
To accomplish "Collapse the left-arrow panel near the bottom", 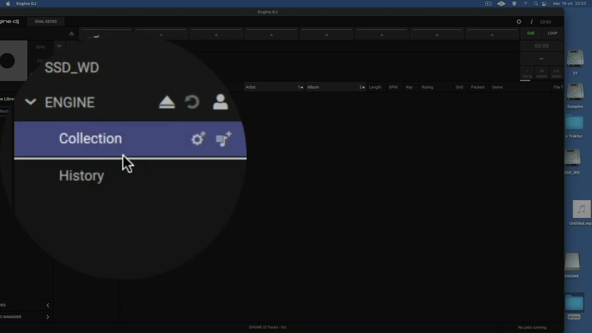I will (x=48, y=305).
